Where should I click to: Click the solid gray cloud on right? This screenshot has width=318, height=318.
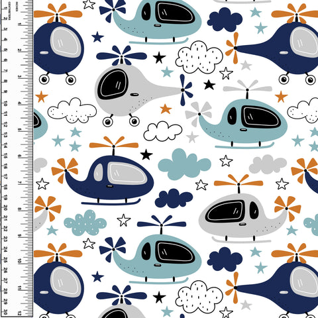click(x=268, y=164)
